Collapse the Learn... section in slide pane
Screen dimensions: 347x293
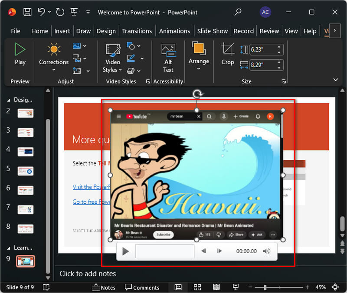tap(9, 248)
